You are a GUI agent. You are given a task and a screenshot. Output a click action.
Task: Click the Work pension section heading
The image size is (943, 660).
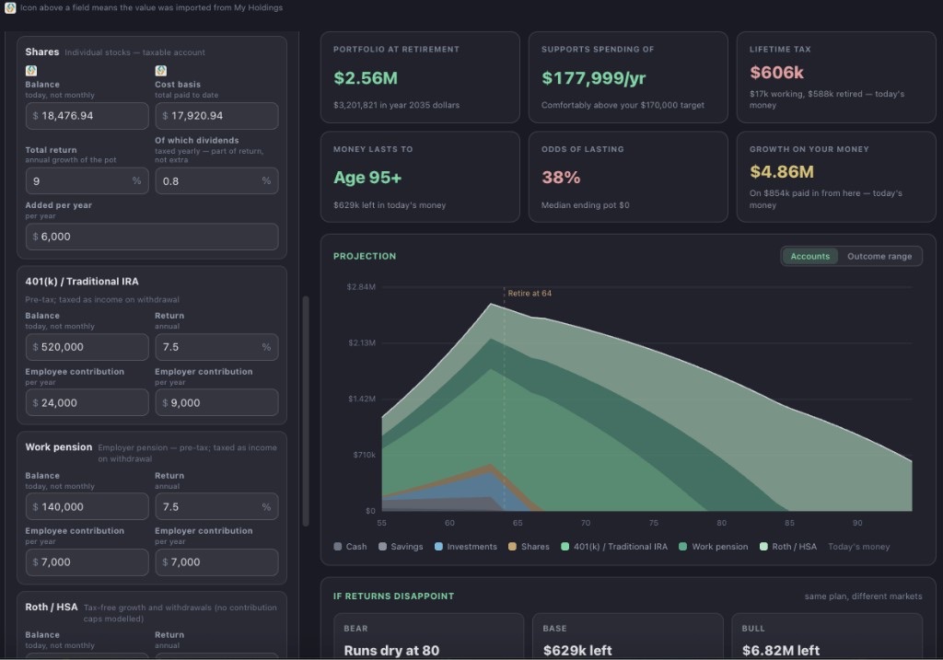coord(58,447)
